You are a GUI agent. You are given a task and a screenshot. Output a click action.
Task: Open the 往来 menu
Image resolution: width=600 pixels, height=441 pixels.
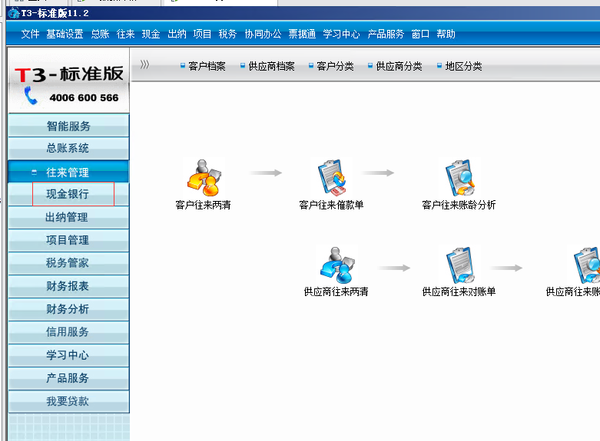click(x=125, y=34)
